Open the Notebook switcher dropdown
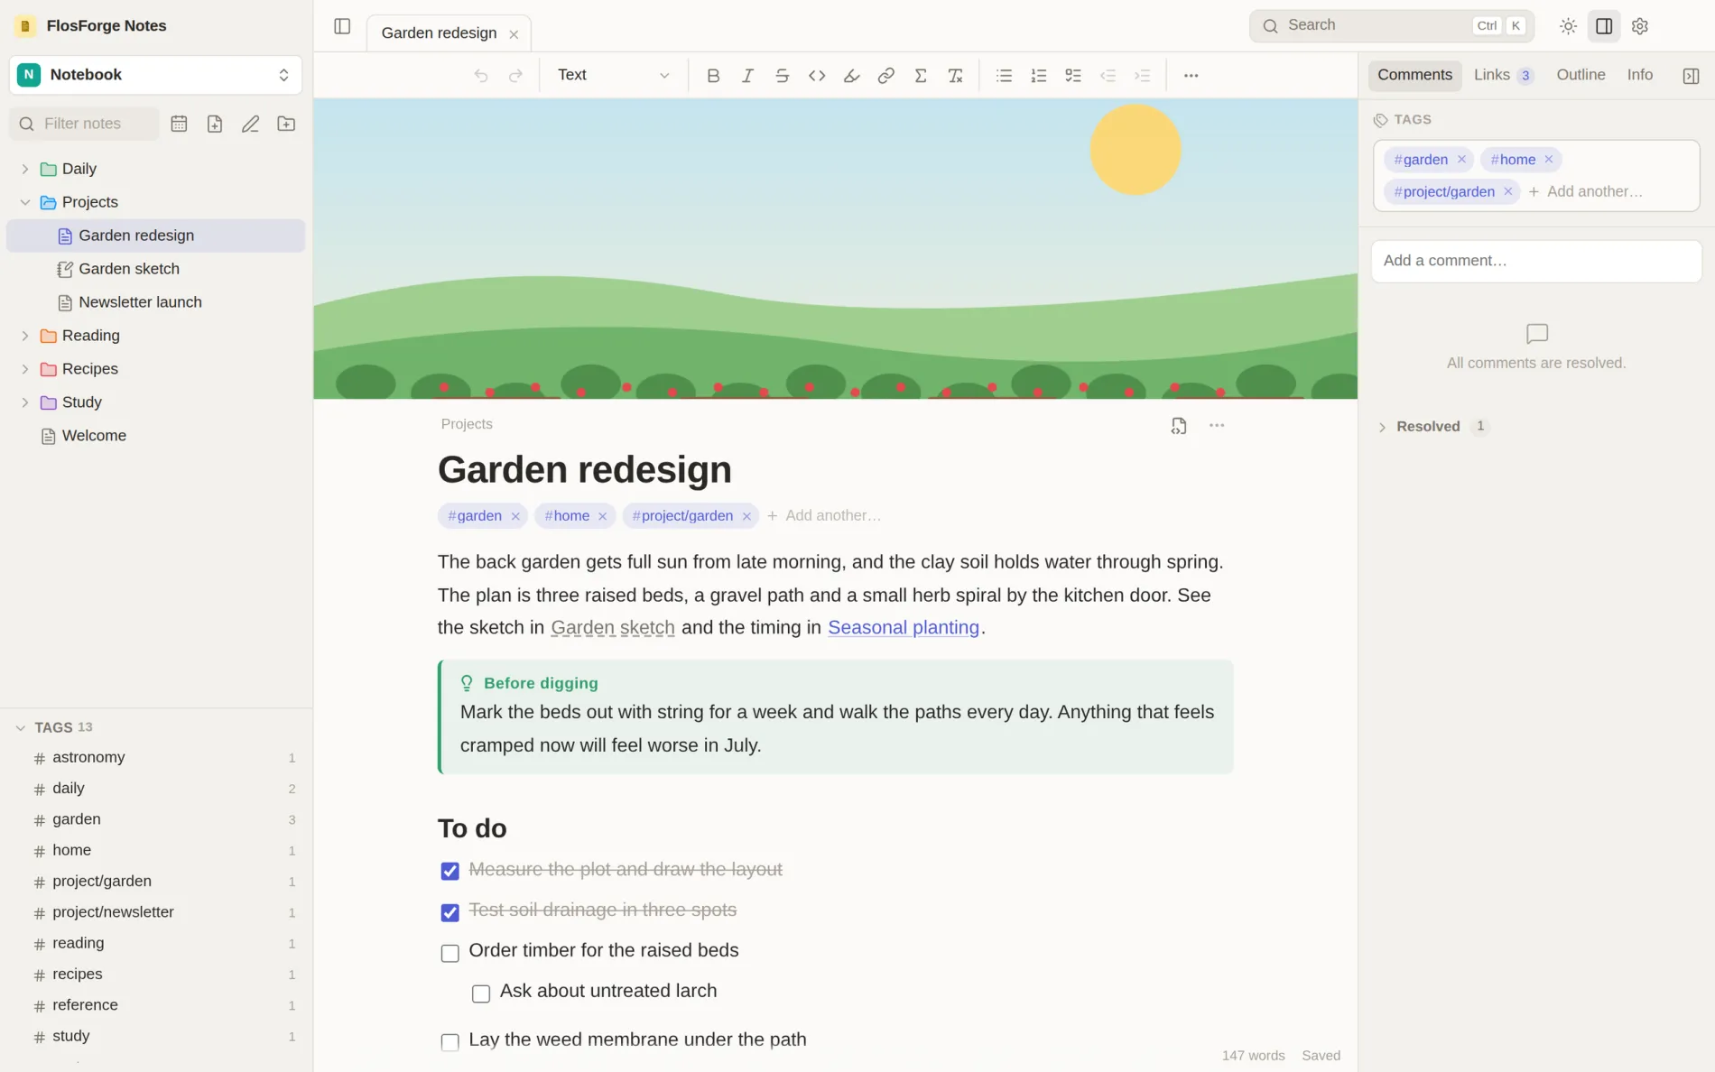 [155, 75]
